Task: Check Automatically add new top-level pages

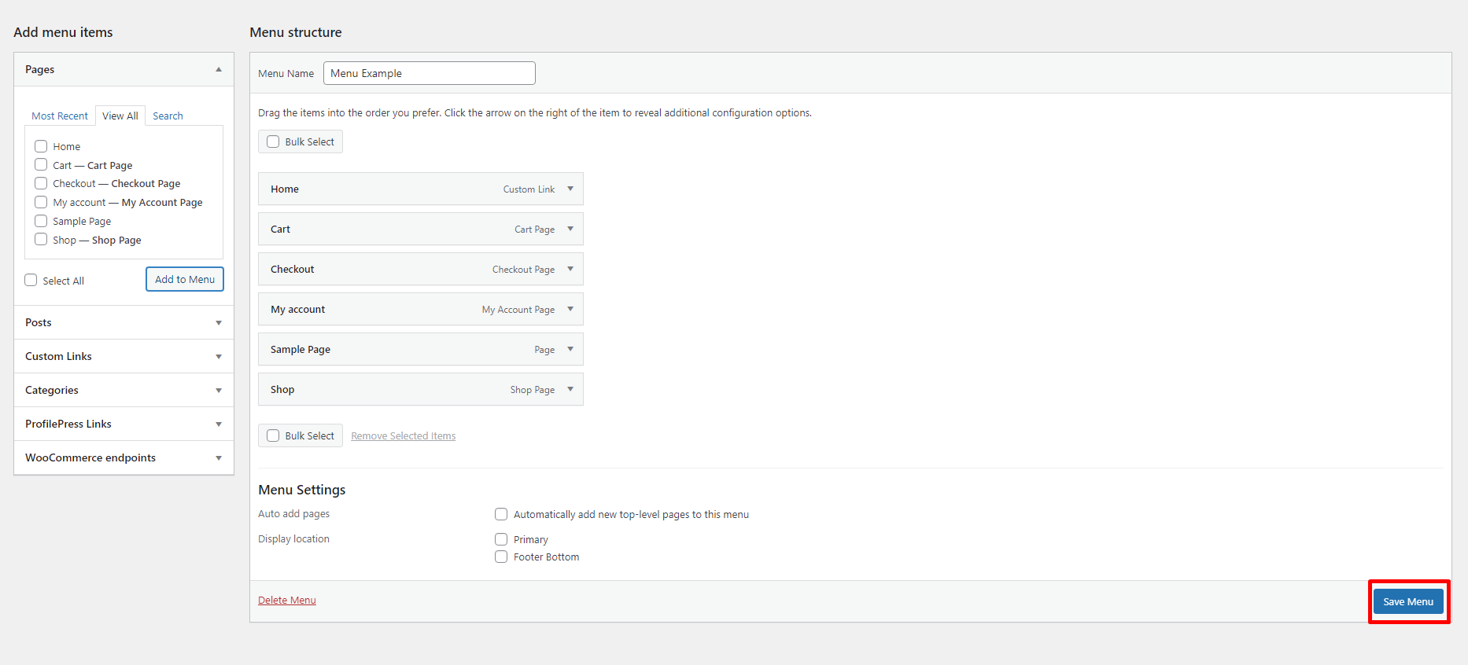Action: coord(501,514)
